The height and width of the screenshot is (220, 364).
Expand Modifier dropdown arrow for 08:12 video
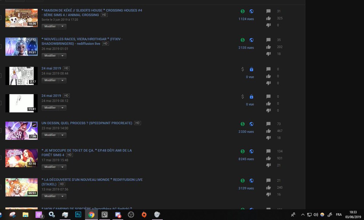[62, 108]
